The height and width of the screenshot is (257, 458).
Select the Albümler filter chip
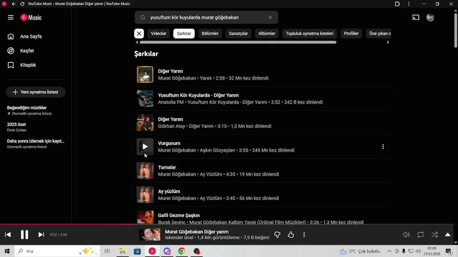[267, 34]
